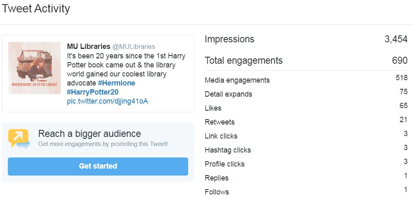Click the Reach a bigger audience heading
Viewport: 413px width, 199px height.
coord(90,134)
